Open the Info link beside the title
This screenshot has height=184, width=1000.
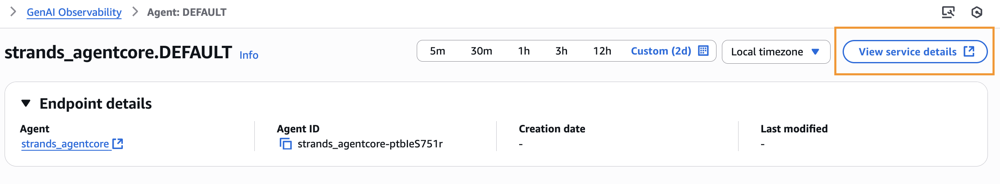(x=249, y=55)
